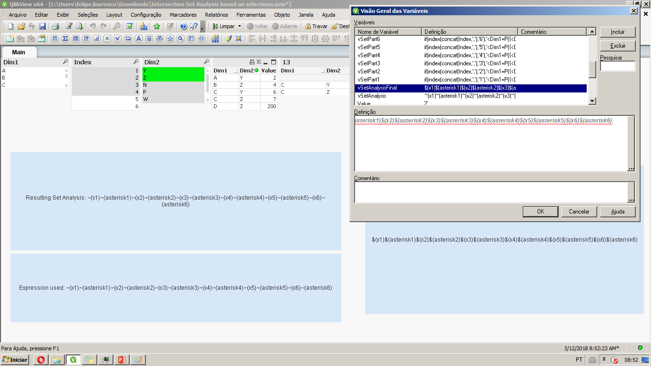Open the Ferramentas menu

[251, 15]
